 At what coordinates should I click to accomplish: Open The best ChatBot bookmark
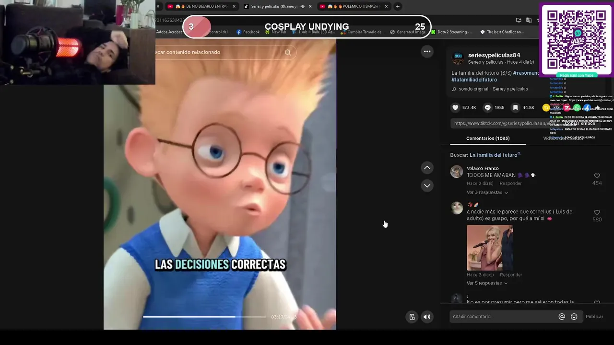pyautogui.click(x=502, y=32)
